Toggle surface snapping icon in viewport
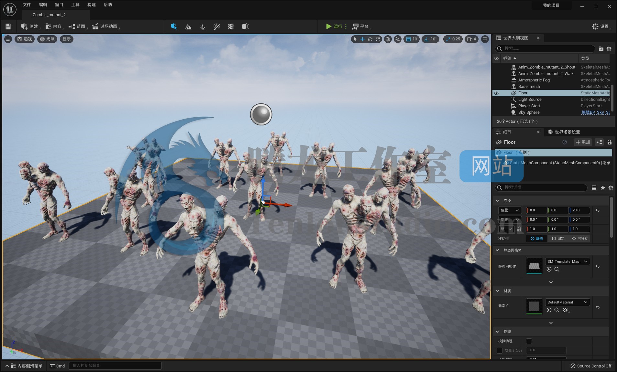The height and width of the screenshot is (372, 617). (x=398, y=39)
